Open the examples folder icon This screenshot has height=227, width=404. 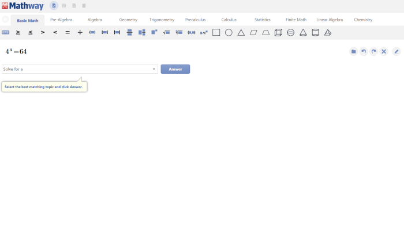(353, 51)
